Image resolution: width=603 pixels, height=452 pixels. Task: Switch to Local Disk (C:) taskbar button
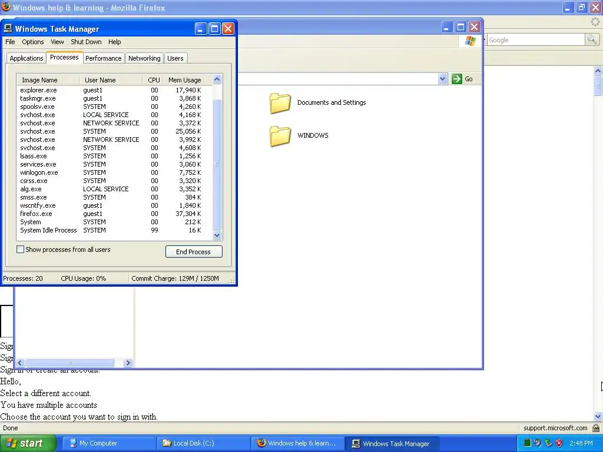point(203,443)
